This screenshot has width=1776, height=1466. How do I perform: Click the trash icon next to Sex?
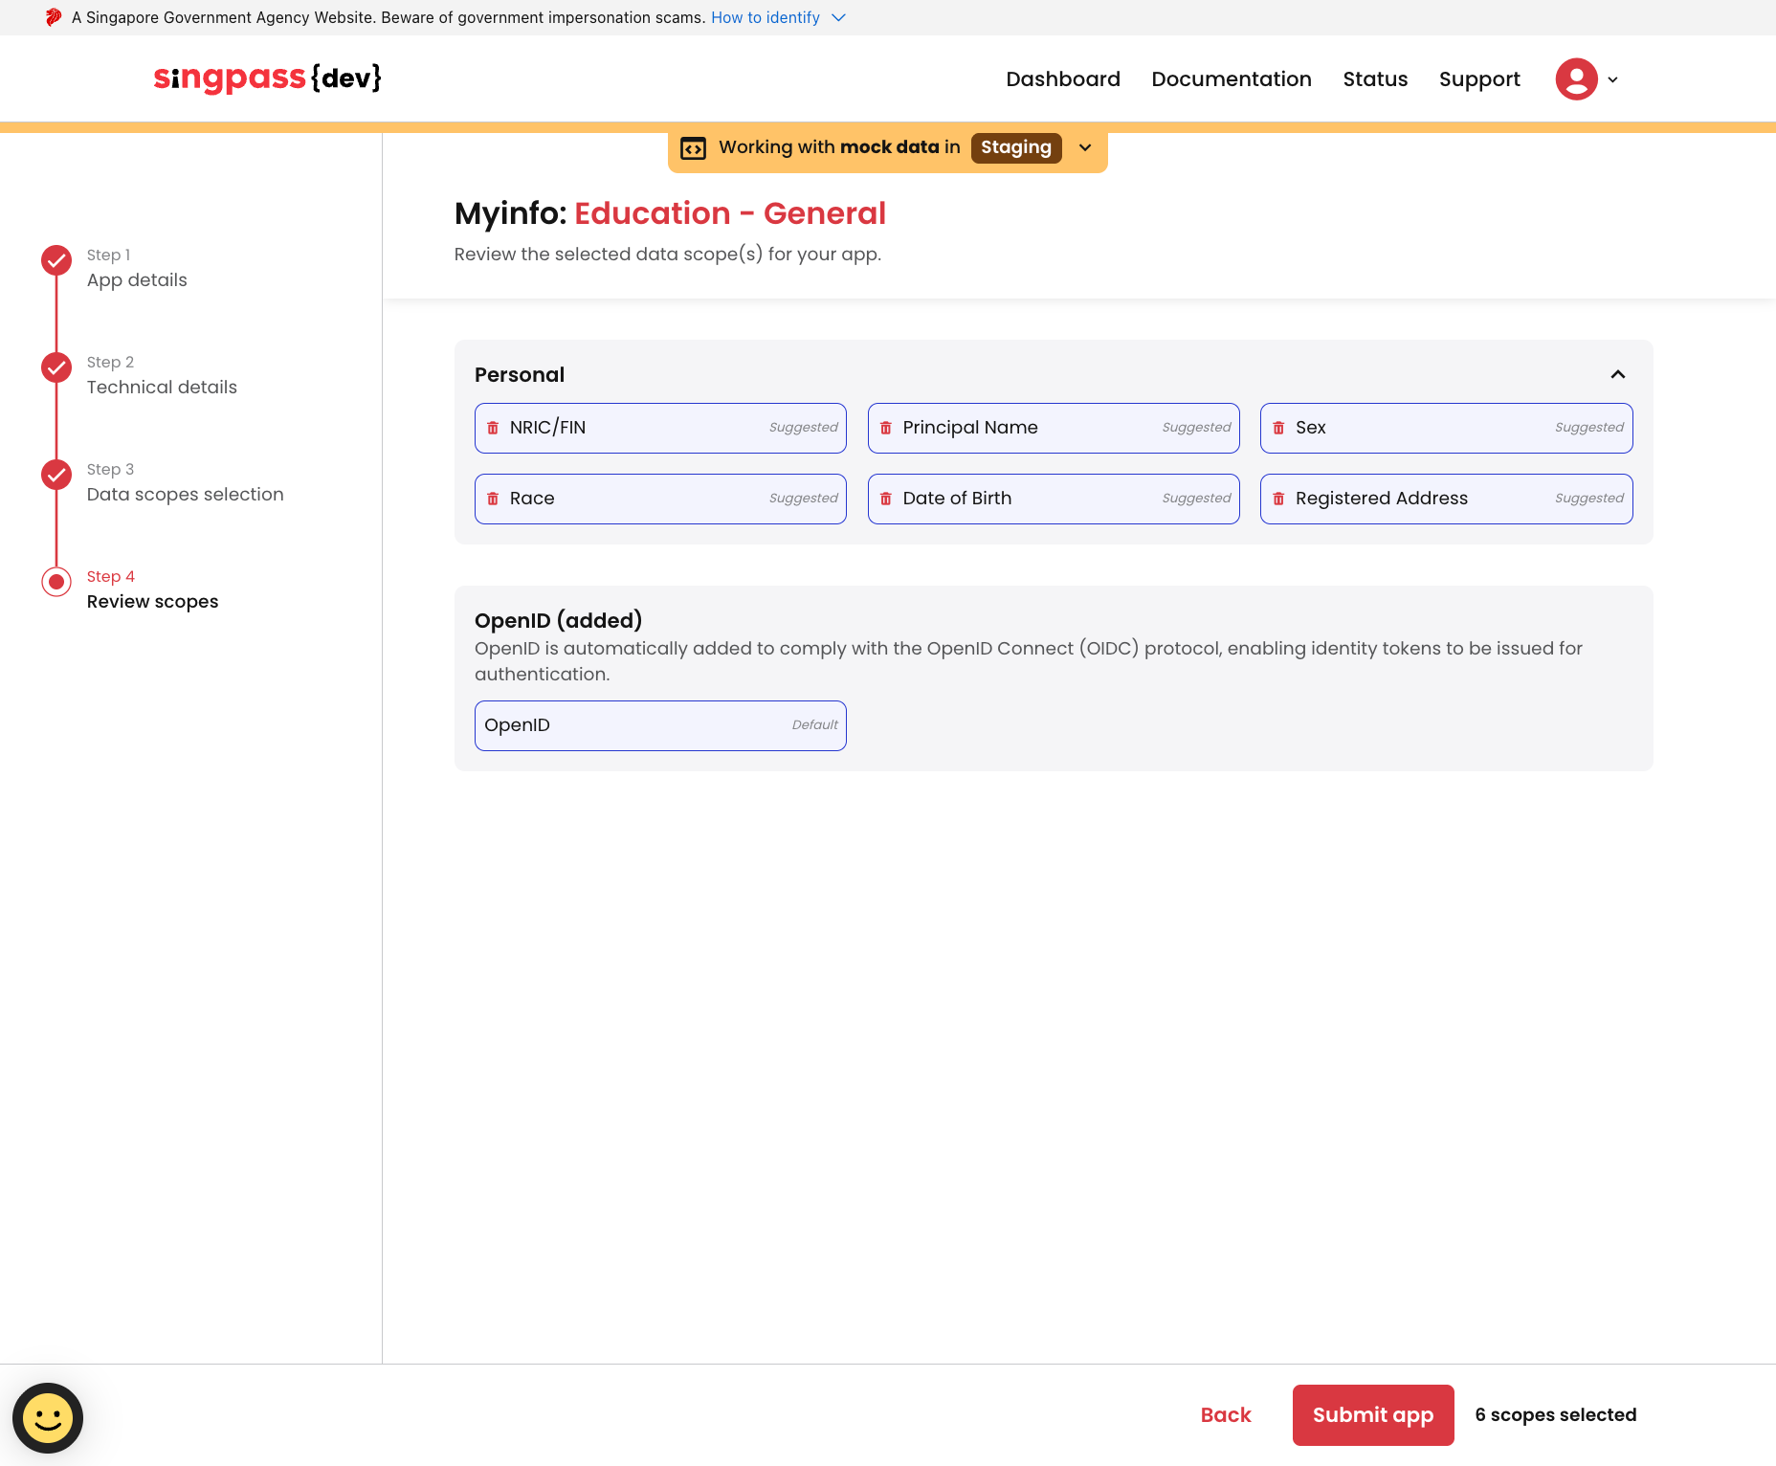[1278, 428]
